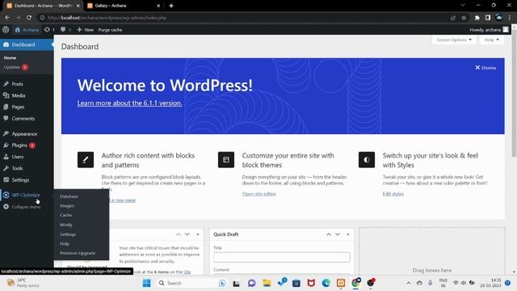Open the Users menu icon

click(6, 157)
